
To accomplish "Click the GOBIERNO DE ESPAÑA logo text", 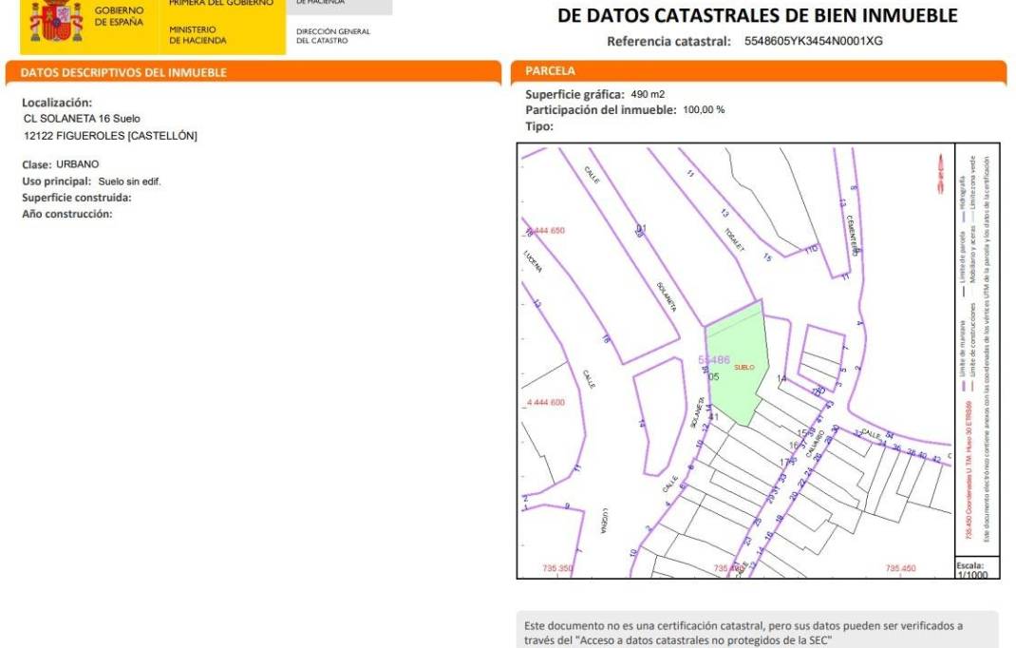I will click(119, 15).
